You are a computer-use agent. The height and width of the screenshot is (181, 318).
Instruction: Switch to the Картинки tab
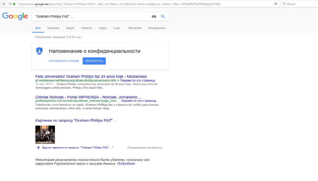click(53, 28)
